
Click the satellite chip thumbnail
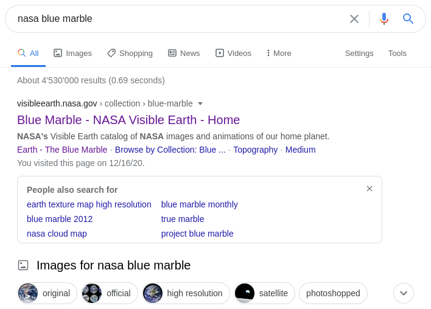[x=245, y=293]
